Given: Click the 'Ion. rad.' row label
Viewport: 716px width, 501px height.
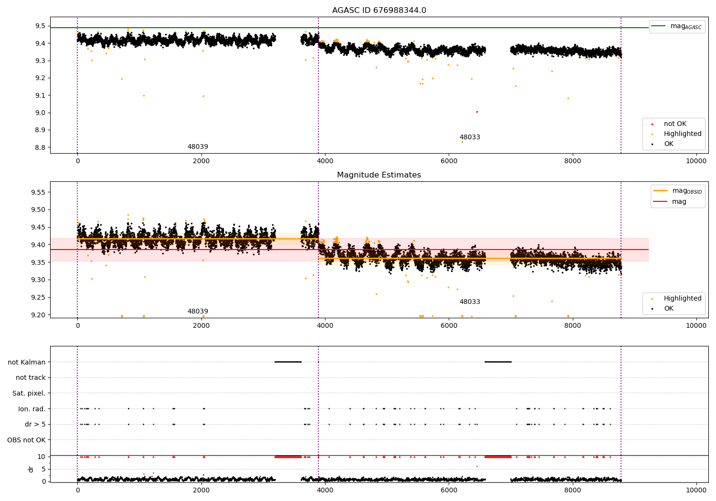Looking at the screenshot, I should point(32,409).
